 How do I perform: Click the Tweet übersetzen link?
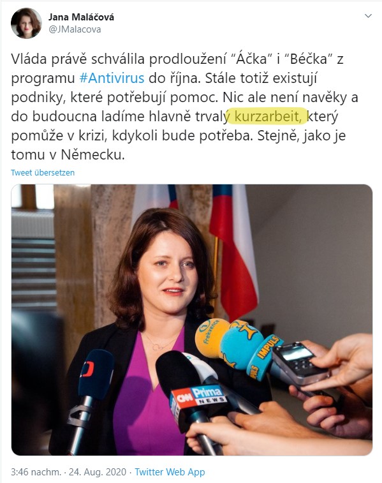[43, 172]
